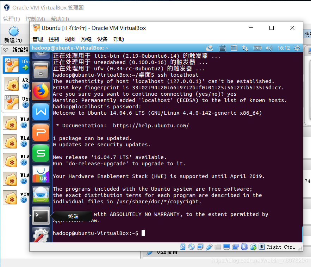Open the Files manager in the launcher
The width and height of the screenshot is (311, 267).
(x=40, y=70)
